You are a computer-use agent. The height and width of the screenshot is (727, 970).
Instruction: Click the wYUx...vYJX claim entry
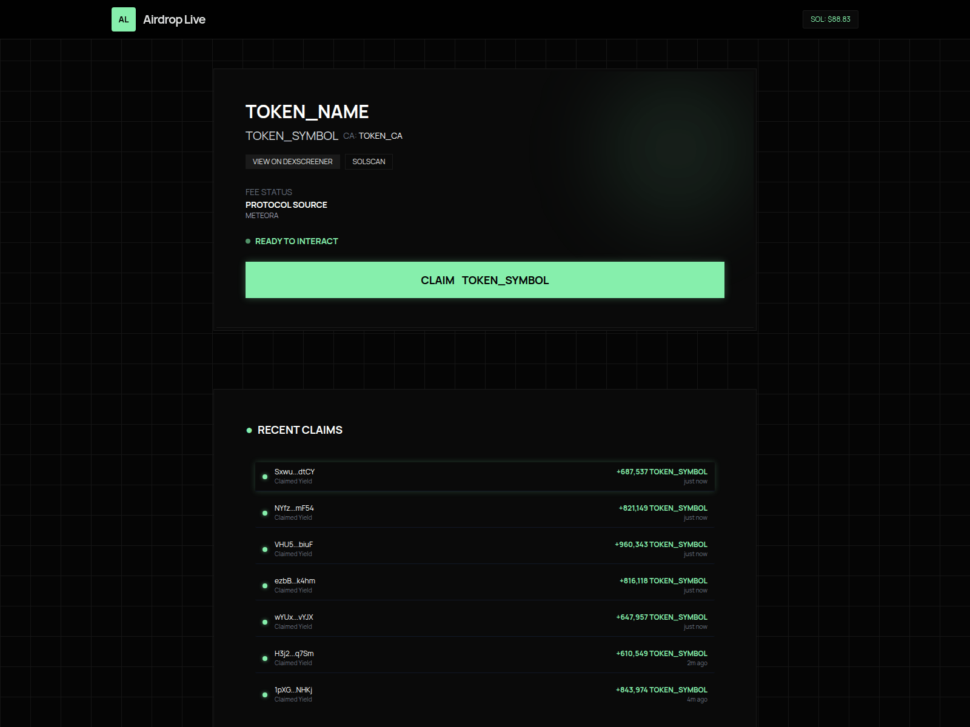click(x=484, y=621)
